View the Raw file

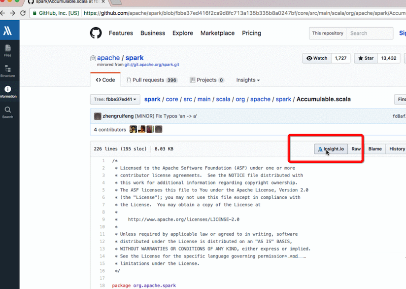point(356,149)
